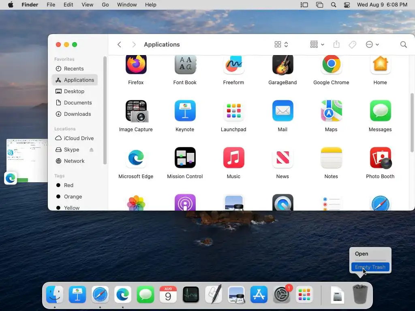The height and width of the screenshot is (311, 415).
Task: Select the Mail app icon
Action: [x=282, y=111]
